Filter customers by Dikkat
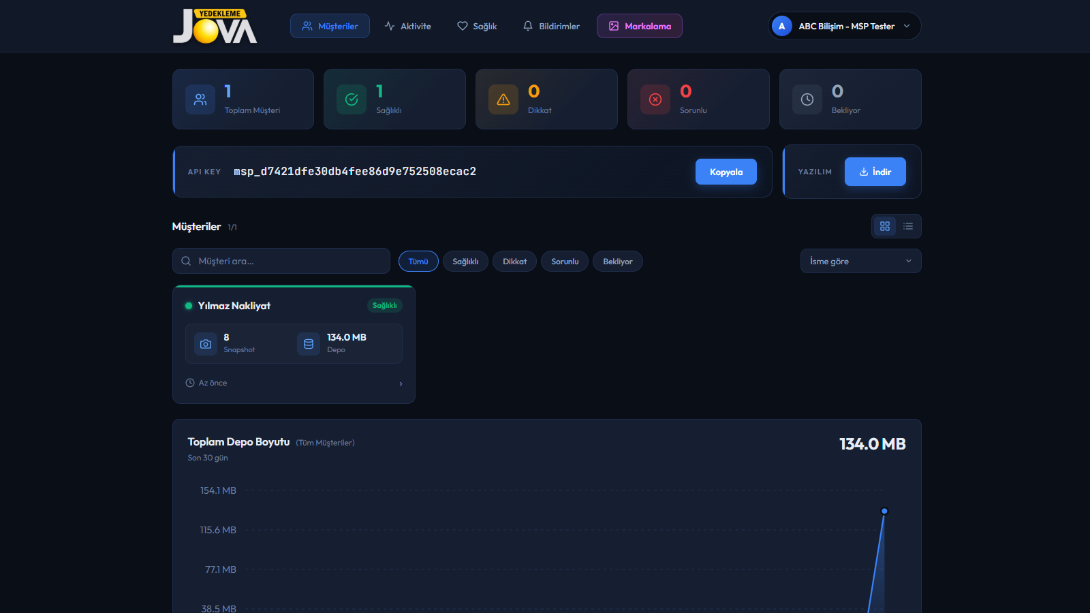This screenshot has height=613, width=1090. (514, 262)
